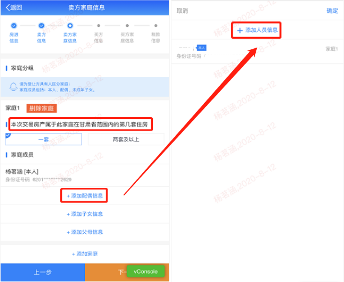The image size is (344, 282).
Task: Select the 两套及以上 housing option
Action: point(126,140)
